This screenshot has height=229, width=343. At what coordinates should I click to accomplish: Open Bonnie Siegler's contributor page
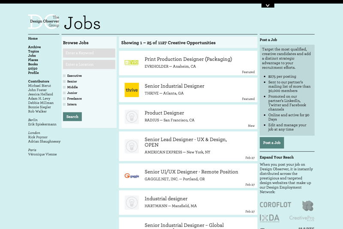click(39, 107)
